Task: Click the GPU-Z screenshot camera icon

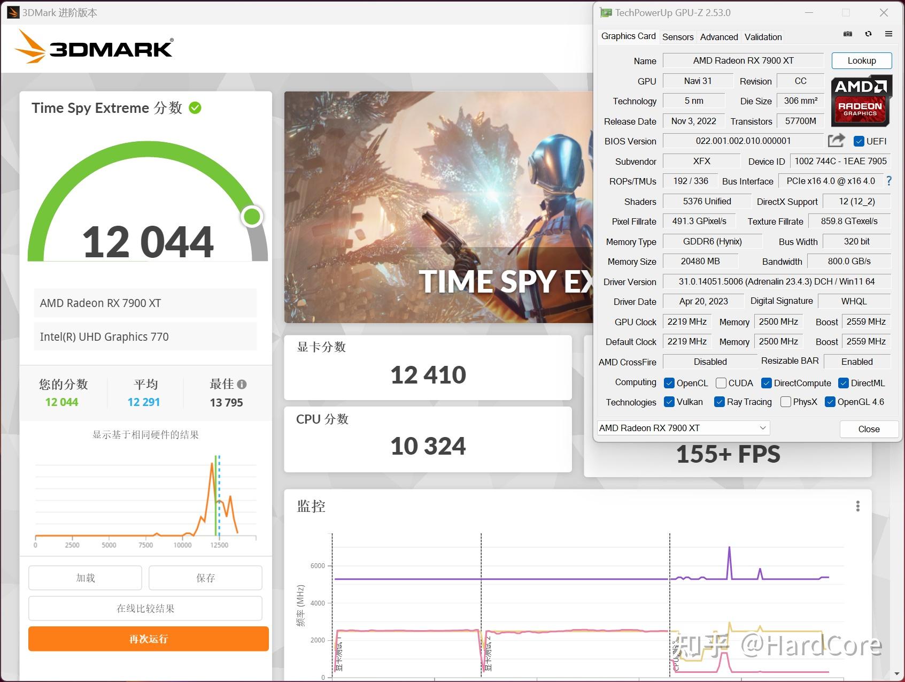Action: (x=847, y=33)
